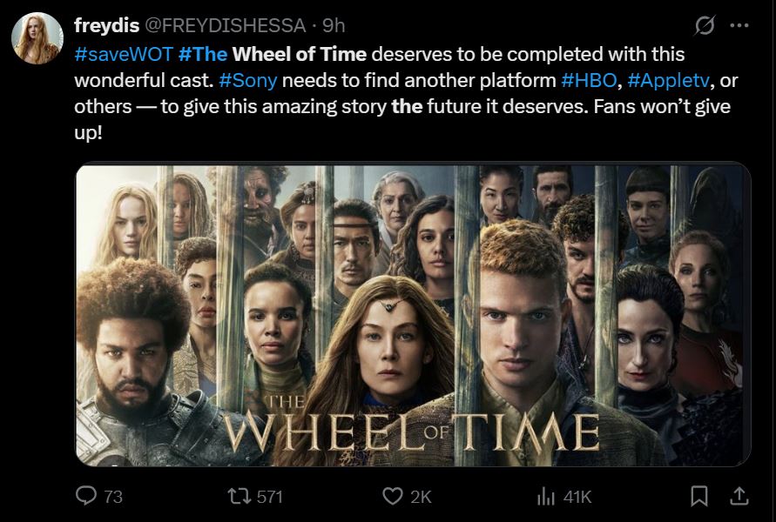The width and height of the screenshot is (776, 522).
Task: Click the share upload arrow icon
Action: click(x=738, y=496)
